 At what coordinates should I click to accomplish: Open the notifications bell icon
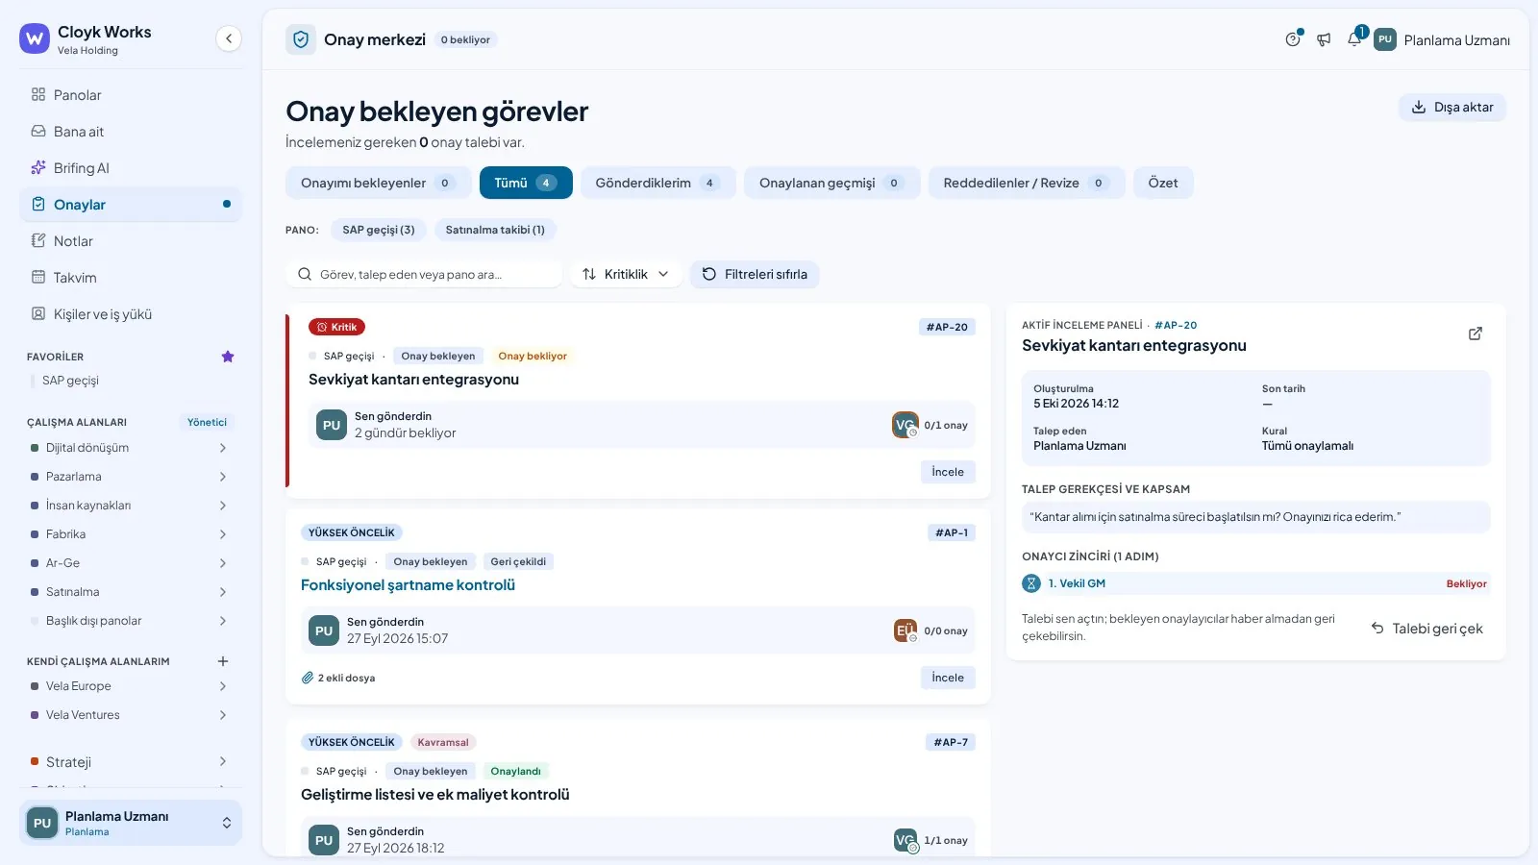coord(1354,39)
